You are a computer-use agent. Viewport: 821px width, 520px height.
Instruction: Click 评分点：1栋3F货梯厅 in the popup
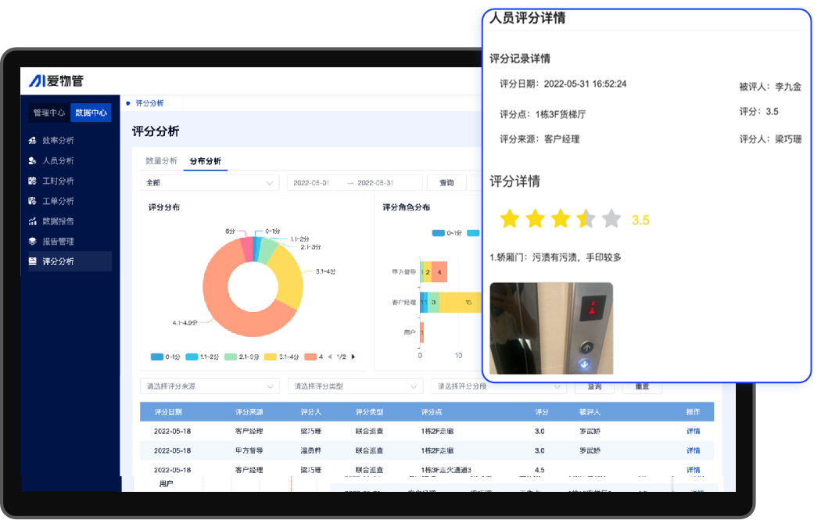pos(543,114)
